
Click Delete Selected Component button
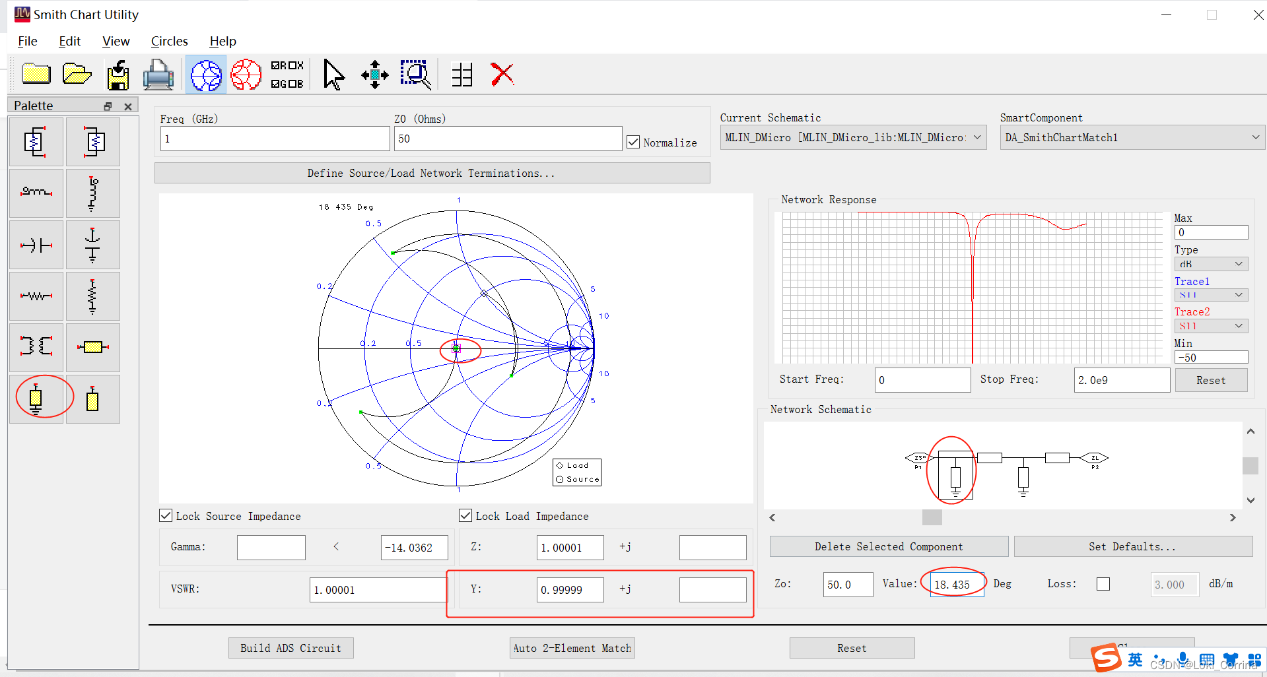point(889,546)
